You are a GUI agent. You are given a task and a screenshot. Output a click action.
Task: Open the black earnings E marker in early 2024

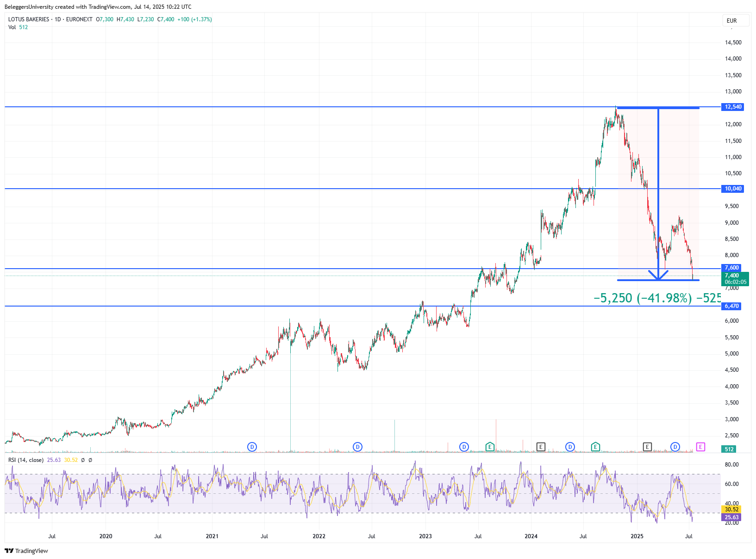point(541,447)
